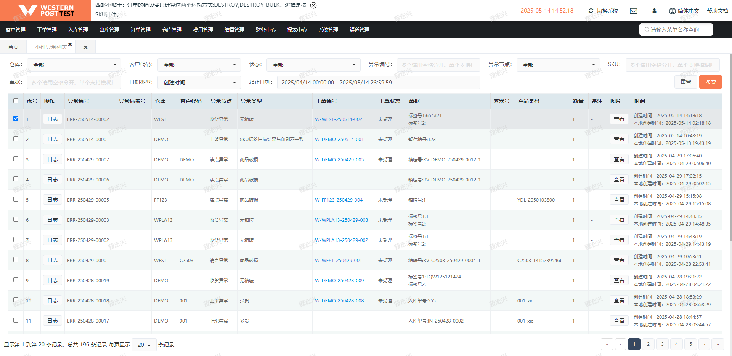The height and width of the screenshot is (356, 732).
Task: Toggle the select-all header checkbox
Action: 16,101
